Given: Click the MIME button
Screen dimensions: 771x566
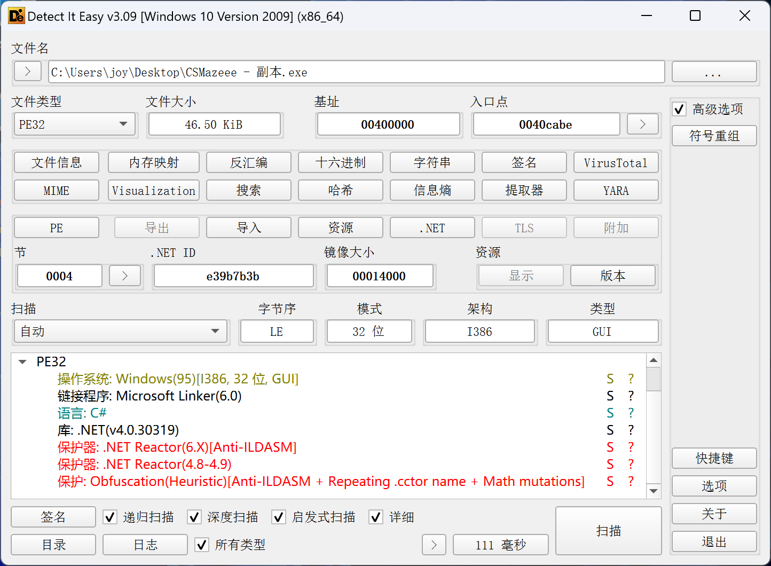Looking at the screenshot, I should click(57, 191).
